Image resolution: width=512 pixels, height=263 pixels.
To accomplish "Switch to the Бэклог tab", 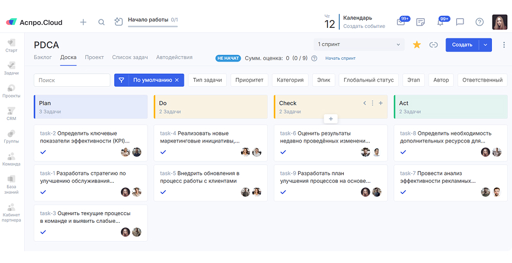I will pos(43,57).
